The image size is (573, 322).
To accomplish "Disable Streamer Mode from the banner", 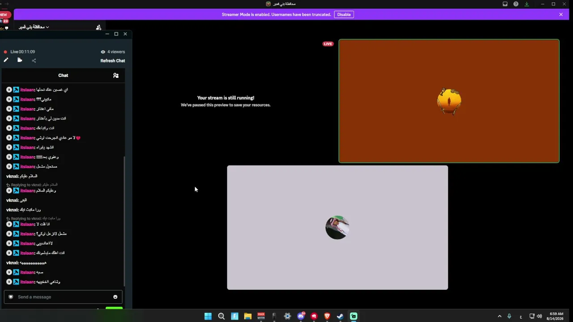I will pos(344,14).
